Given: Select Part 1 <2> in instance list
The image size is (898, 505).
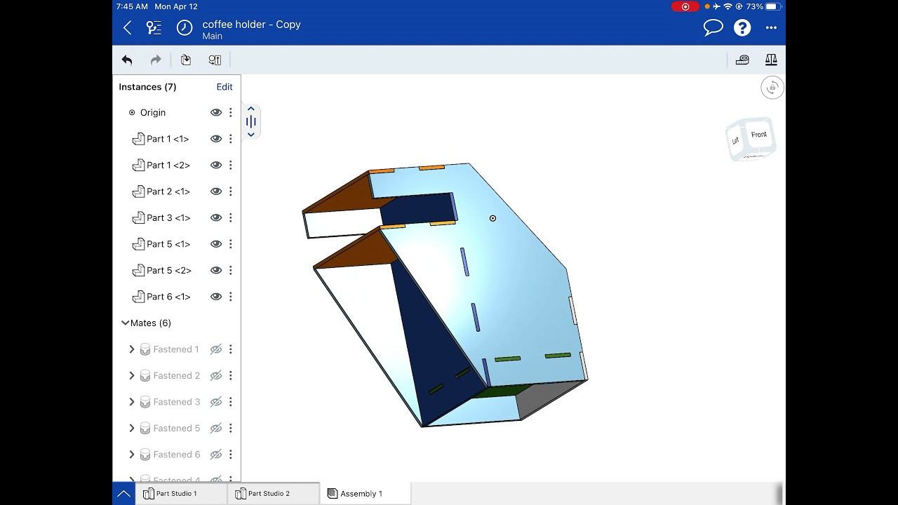Looking at the screenshot, I should [x=168, y=165].
